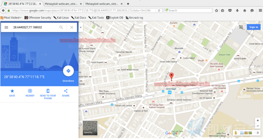Share this location icon

pyautogui.click(x=65, y=91)
